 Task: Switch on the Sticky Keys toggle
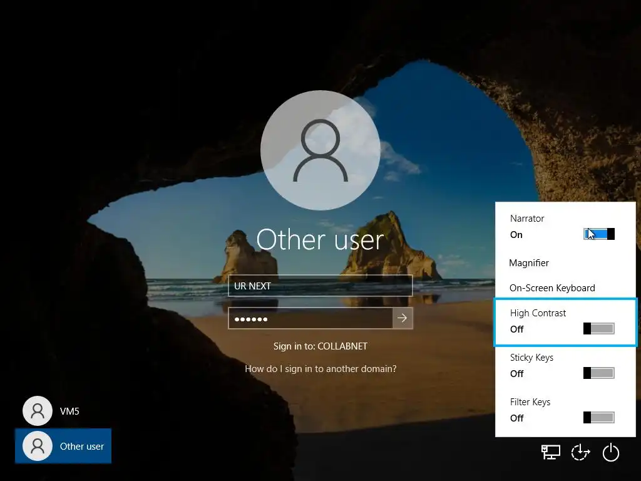599,373
